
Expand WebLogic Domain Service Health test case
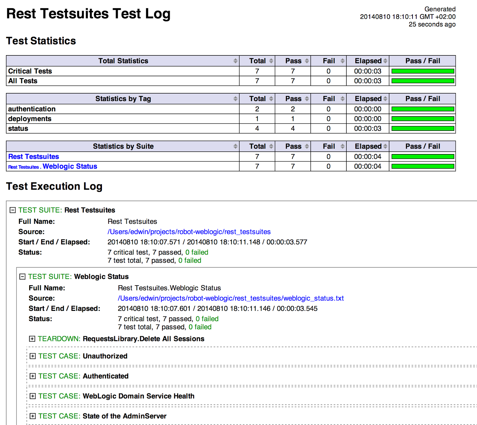click(33, 396)
